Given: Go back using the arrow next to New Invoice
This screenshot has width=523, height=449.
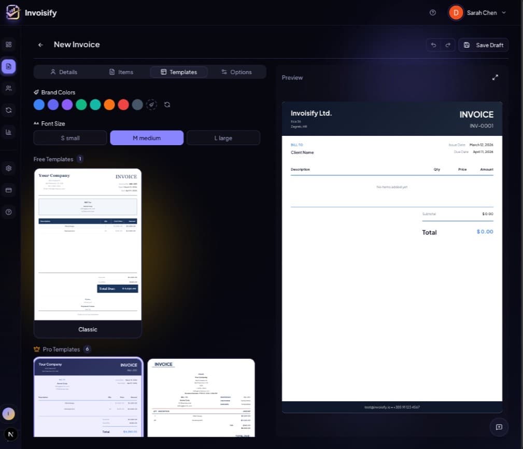Looking at the screenshot, I should coord(40,45).
